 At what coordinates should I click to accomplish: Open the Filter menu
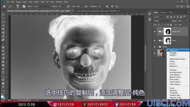(42, 2)
